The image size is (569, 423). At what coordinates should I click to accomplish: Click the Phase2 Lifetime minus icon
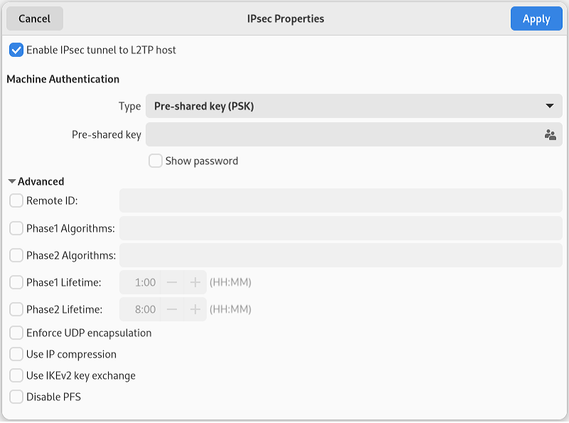point(172,309)
